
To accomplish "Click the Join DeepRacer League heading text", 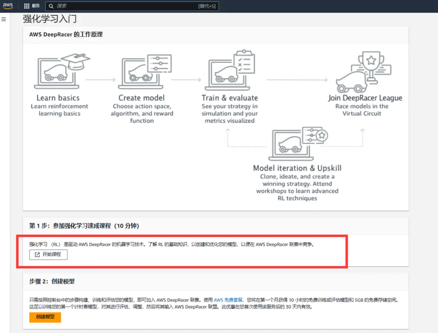I will click(x=365, y=98).
